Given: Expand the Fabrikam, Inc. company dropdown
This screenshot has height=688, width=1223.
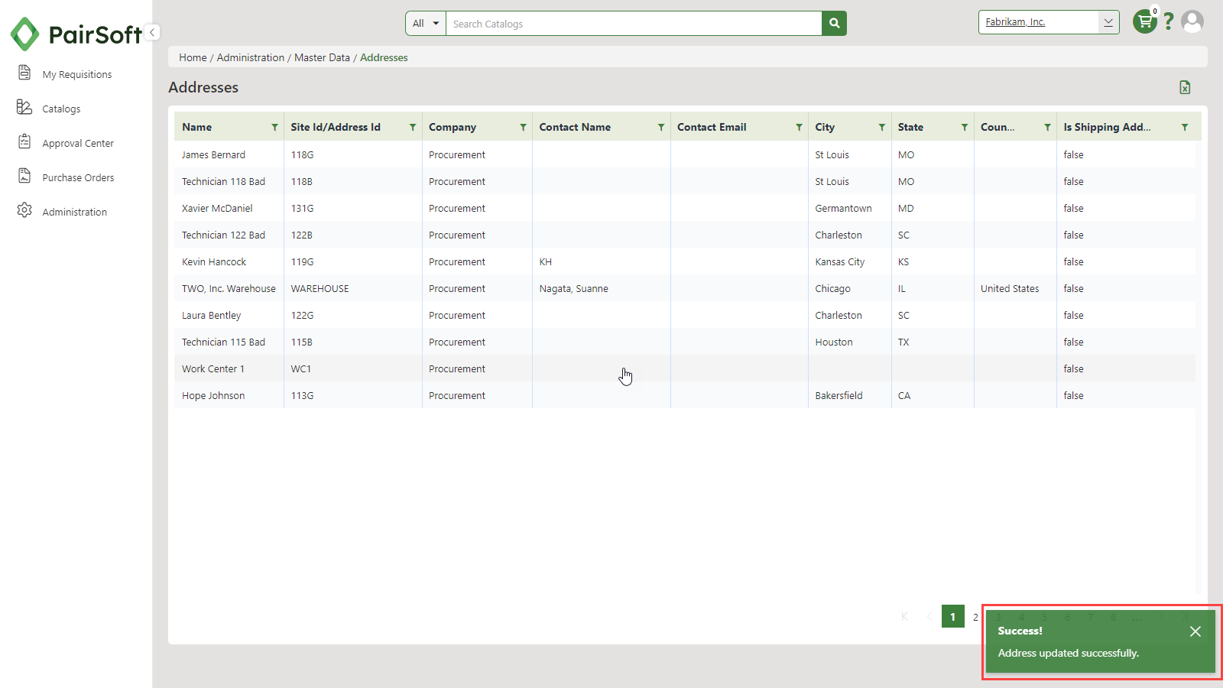Looking at the screenshot, I should coord(1108,22).
